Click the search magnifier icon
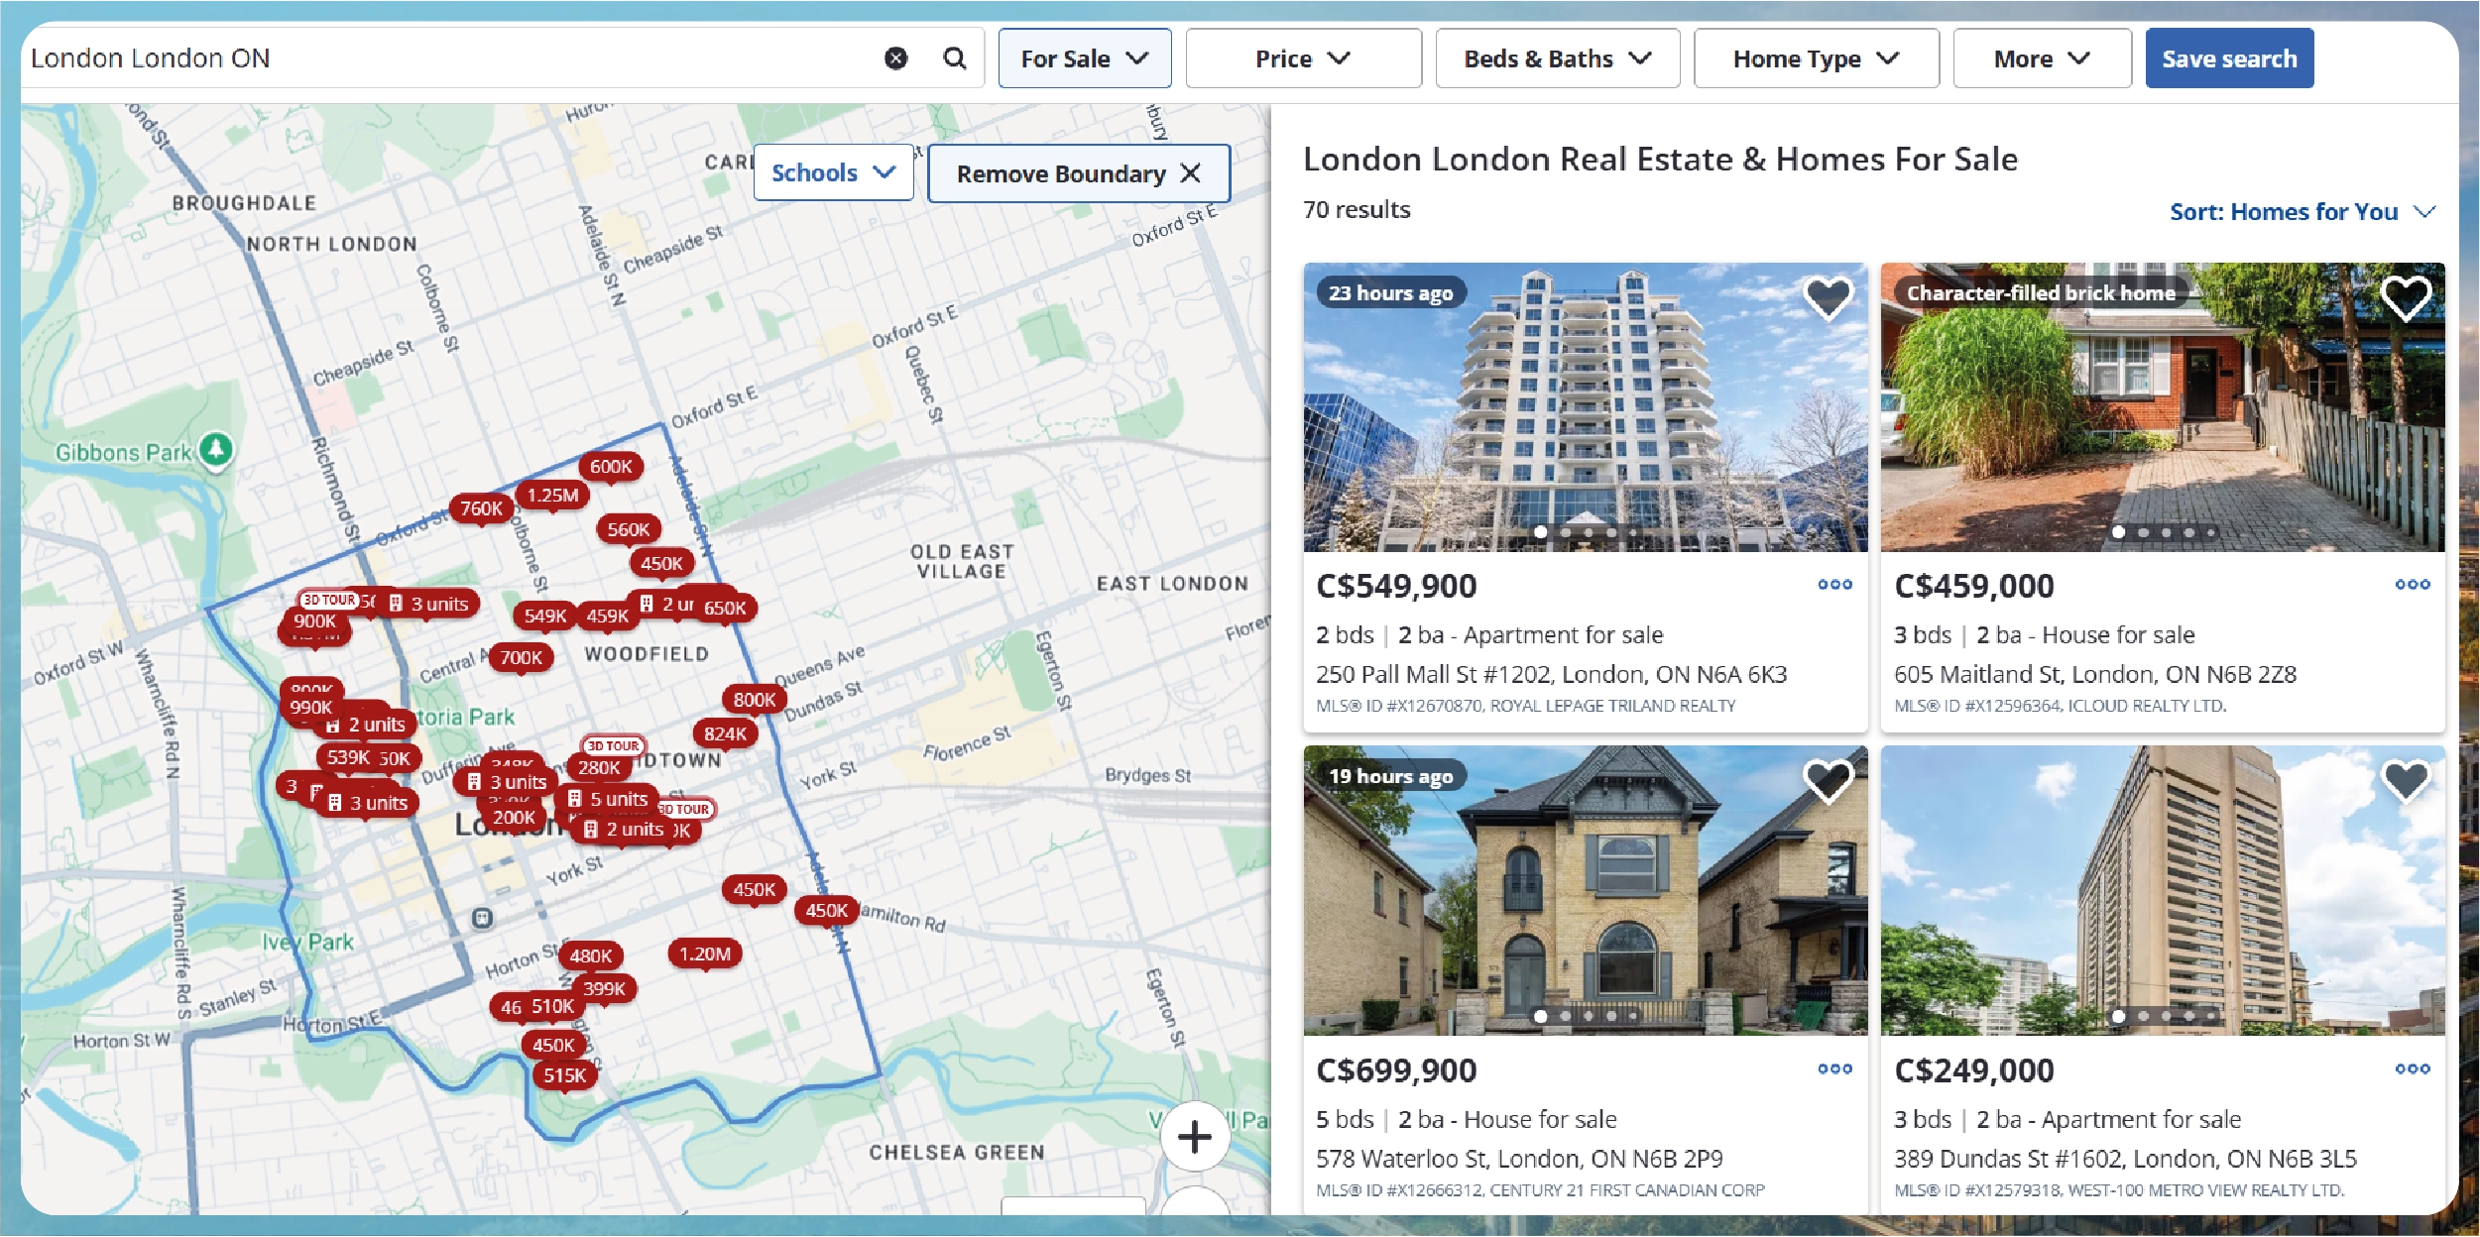Viewport: 2480px width, 1237px height. (x=954, y=58)
